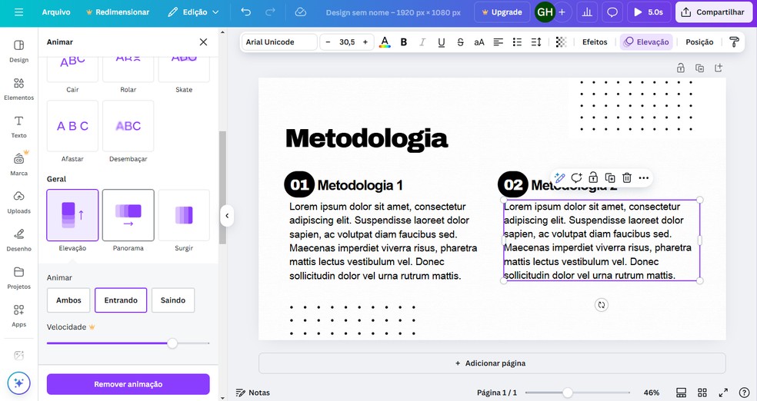
Task: Open the Arquivo menu
Action: (56, 12)
